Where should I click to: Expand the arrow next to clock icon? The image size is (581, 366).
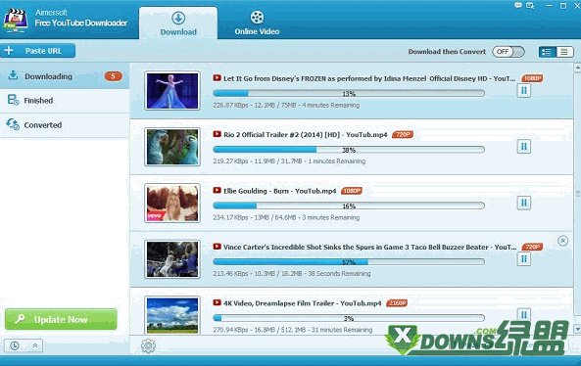click(x=35, y=345)
